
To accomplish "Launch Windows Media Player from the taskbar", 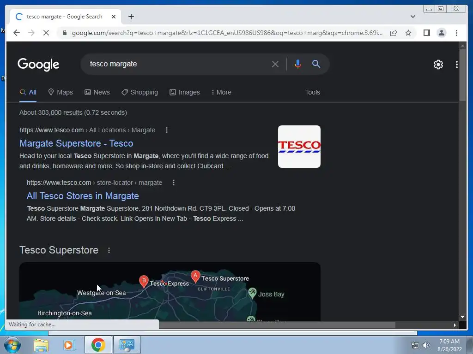I will click(69, 345).
